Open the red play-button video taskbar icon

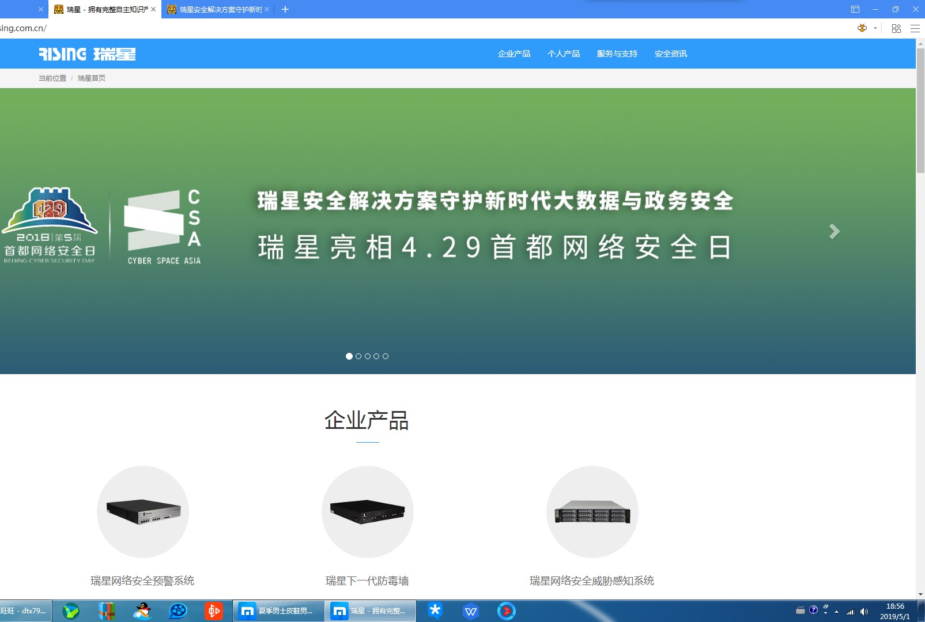(507, 611)
